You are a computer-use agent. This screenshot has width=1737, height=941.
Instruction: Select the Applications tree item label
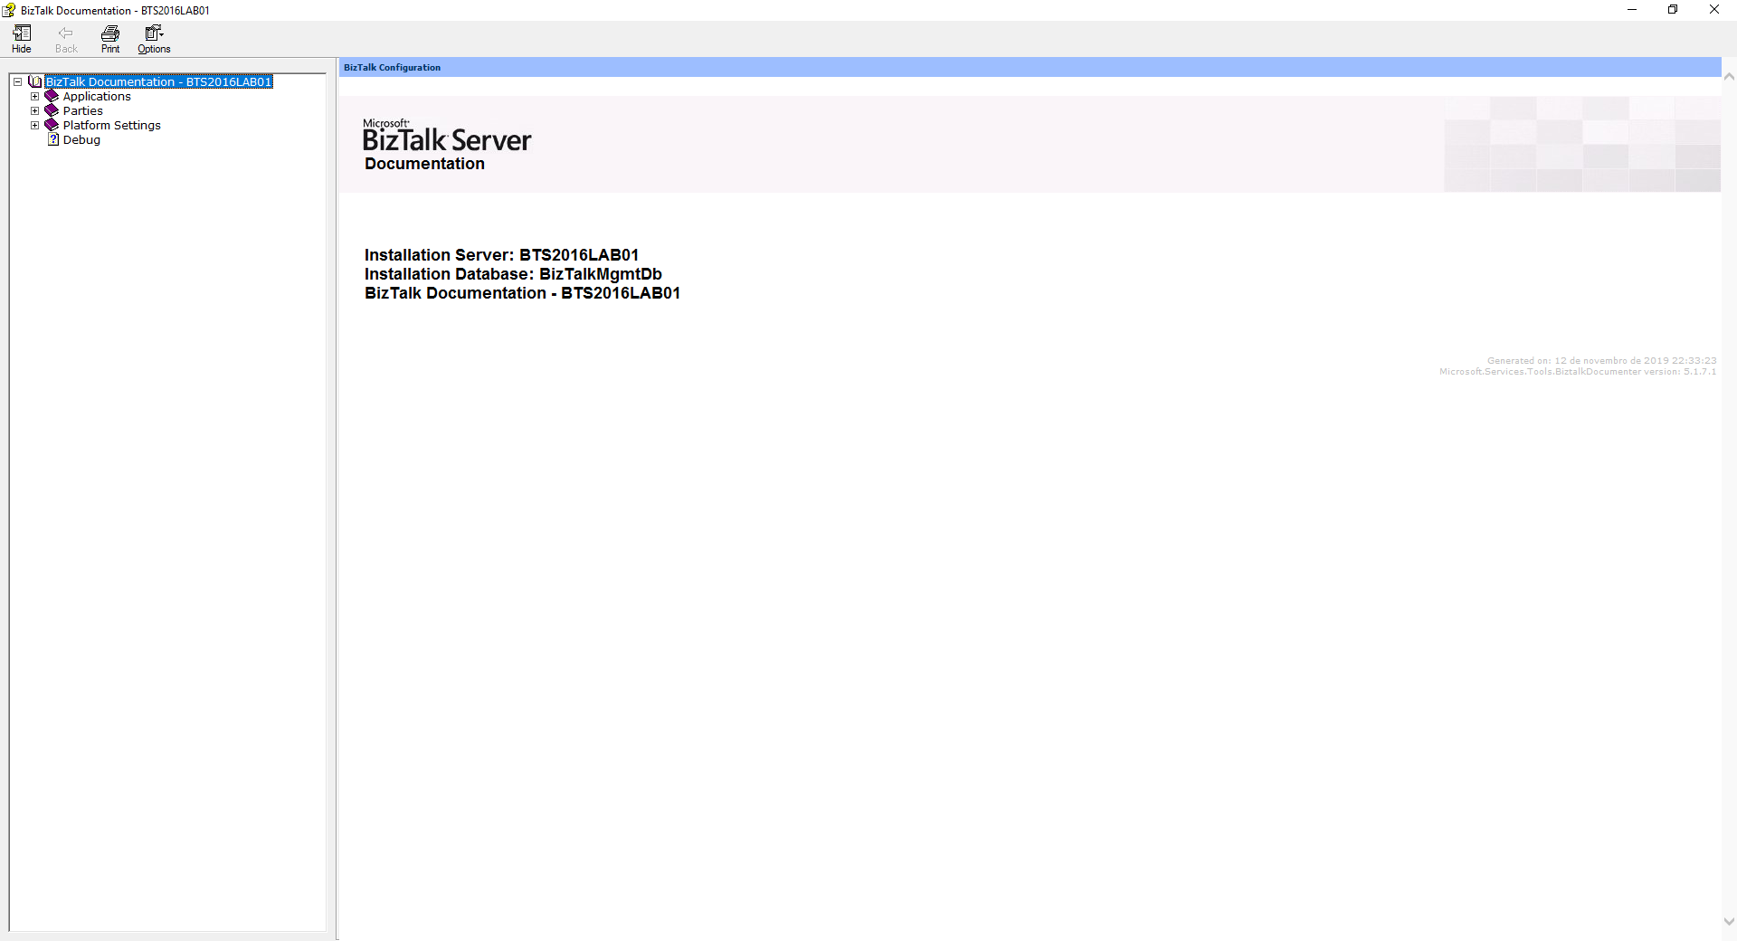click(x=97, y=97)
